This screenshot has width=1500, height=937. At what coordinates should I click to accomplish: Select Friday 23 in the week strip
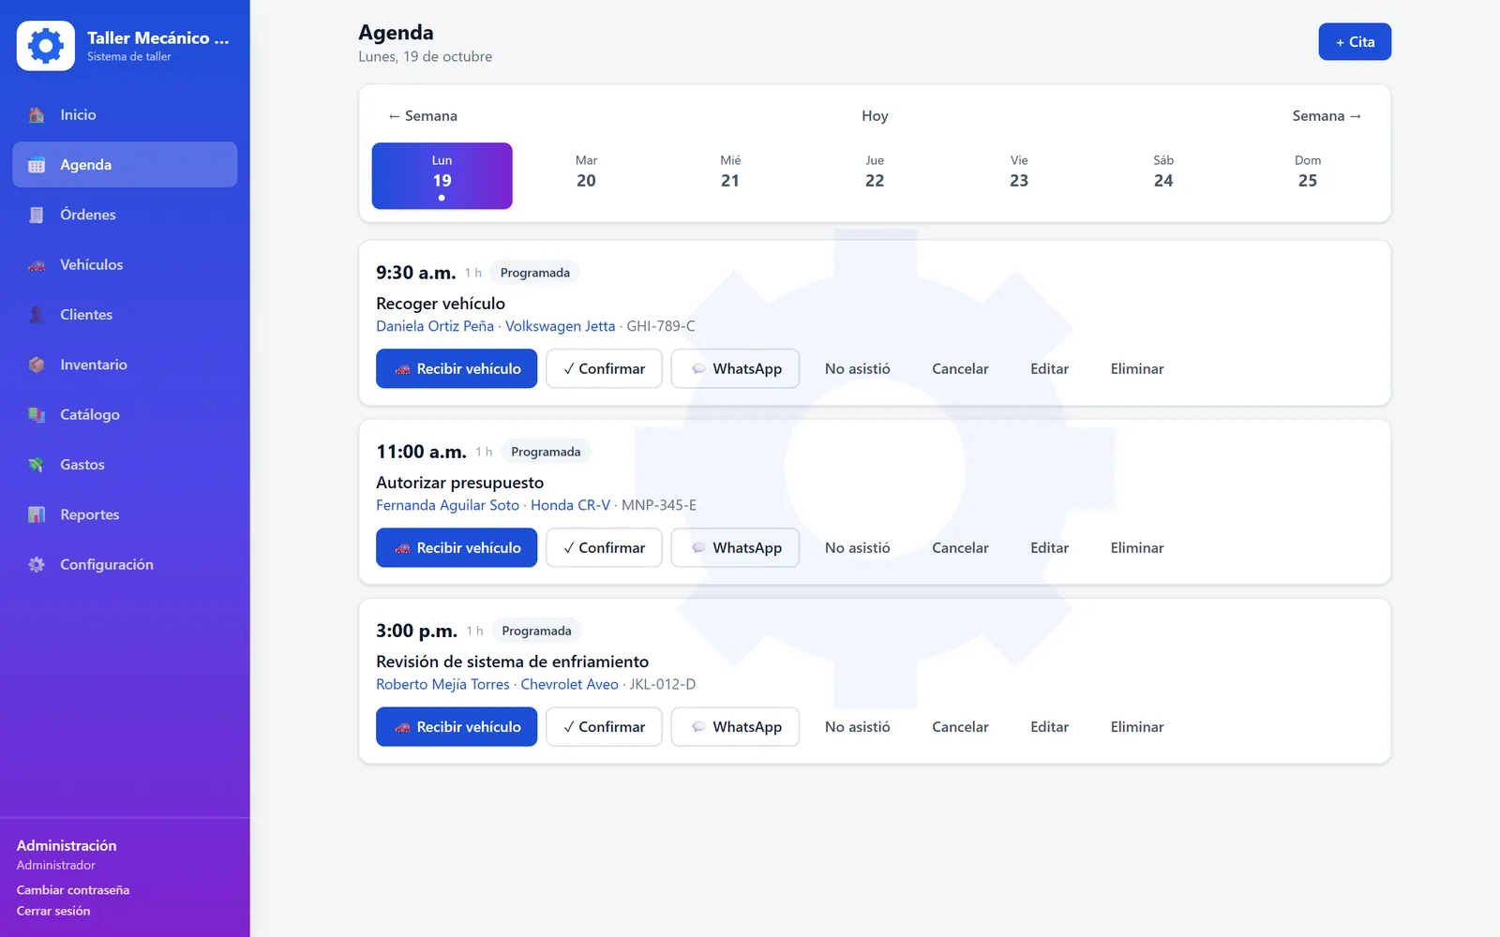(1019, 175)
